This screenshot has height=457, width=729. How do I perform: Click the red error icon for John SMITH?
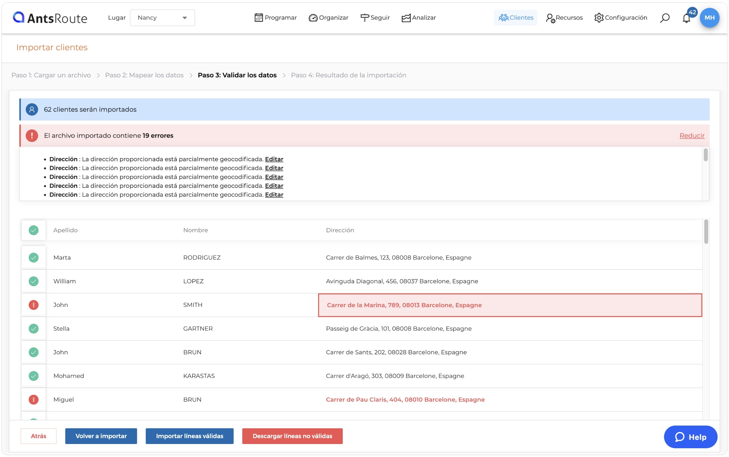pos(34,305)
